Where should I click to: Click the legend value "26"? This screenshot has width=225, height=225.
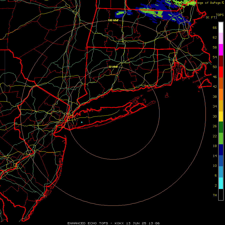pyautogui.click(x=215, y=126)
